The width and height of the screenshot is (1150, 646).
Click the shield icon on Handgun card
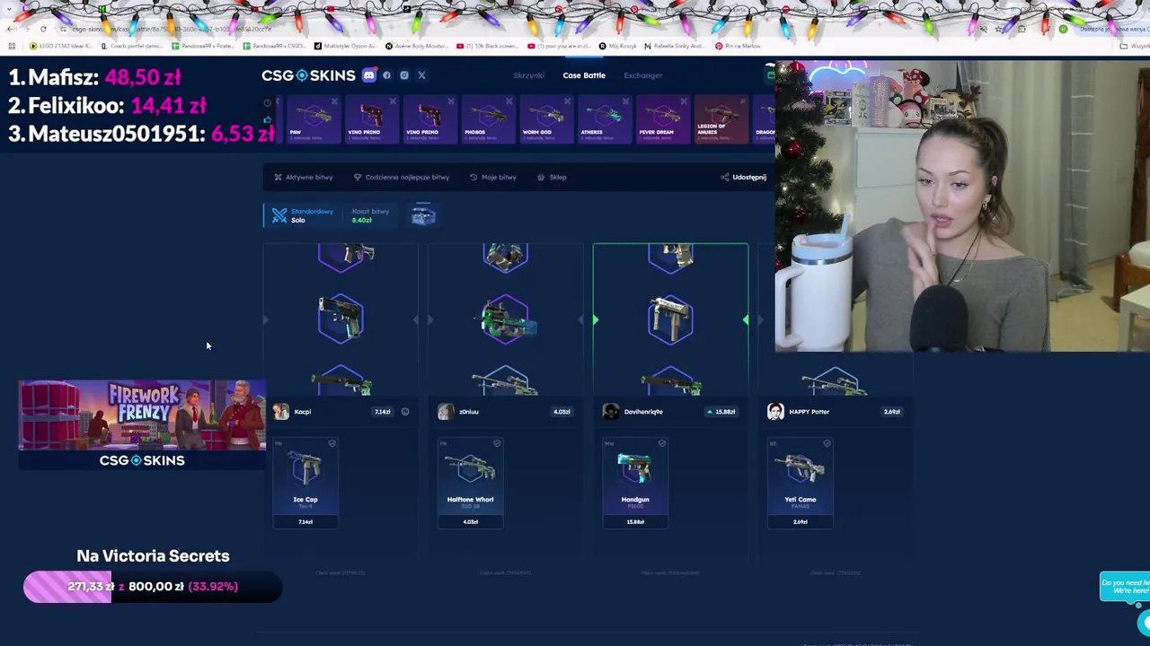point(661,444)
